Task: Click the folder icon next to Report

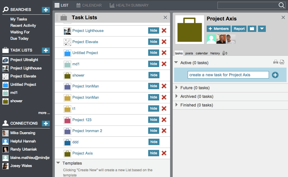Action: point(252,29)
